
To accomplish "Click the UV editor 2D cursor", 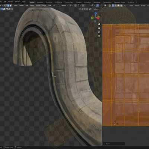I will pos(115,123).
